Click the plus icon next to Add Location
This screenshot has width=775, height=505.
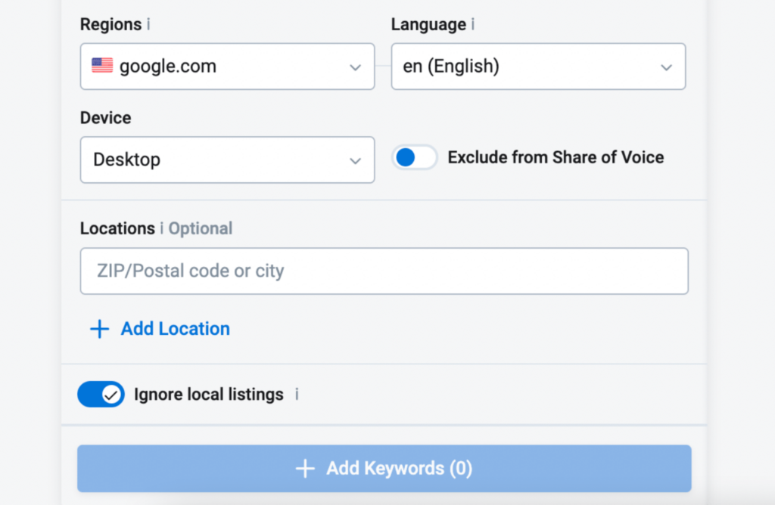98,328
